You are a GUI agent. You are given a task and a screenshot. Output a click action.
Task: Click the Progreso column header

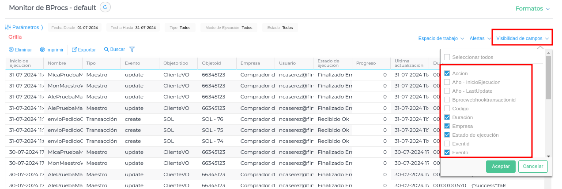(371, 63)
